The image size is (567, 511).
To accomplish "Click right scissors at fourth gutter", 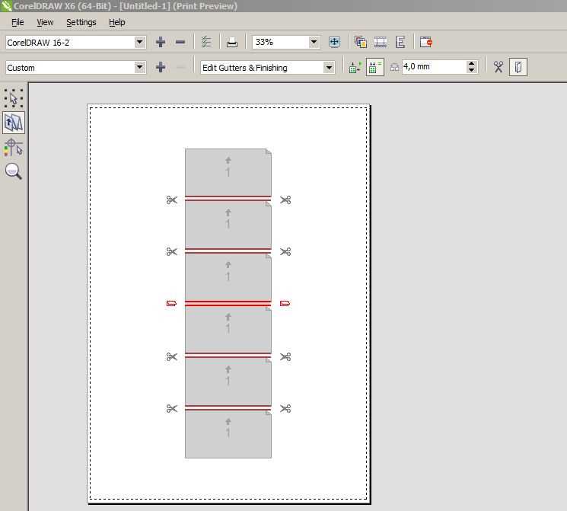I will [x=285, y=357].
